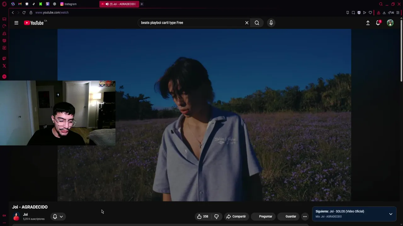This screenshot has width=403, height=226.
Task: Pause the Joi video player
Action: pyautogui.click(x=204, y=115)
